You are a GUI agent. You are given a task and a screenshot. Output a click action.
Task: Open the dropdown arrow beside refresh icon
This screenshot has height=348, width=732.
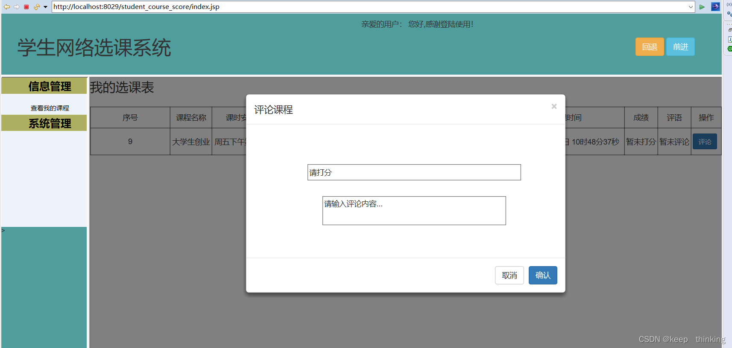click(x=45, y=7)
